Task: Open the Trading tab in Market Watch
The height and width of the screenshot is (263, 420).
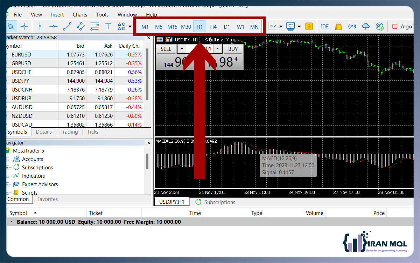Action: click(x=69, y=132)
